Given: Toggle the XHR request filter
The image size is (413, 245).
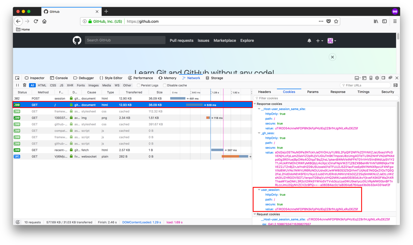Looking at the screenshot, I should (x=70, y=85).
